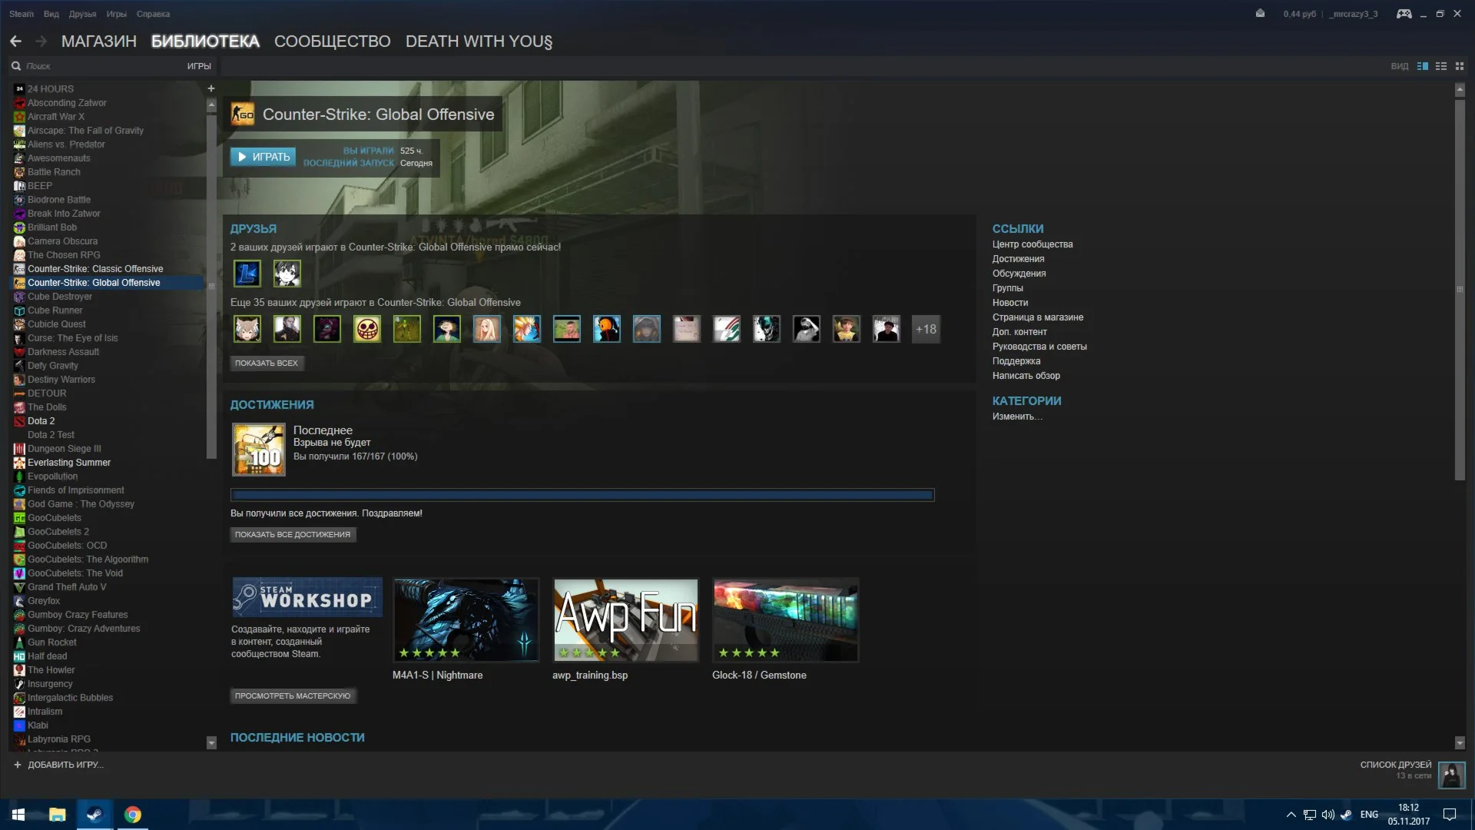The image size is (1475, 830).
Task: Open Big Picture mode with controller icon
Action: [1405, 13]
